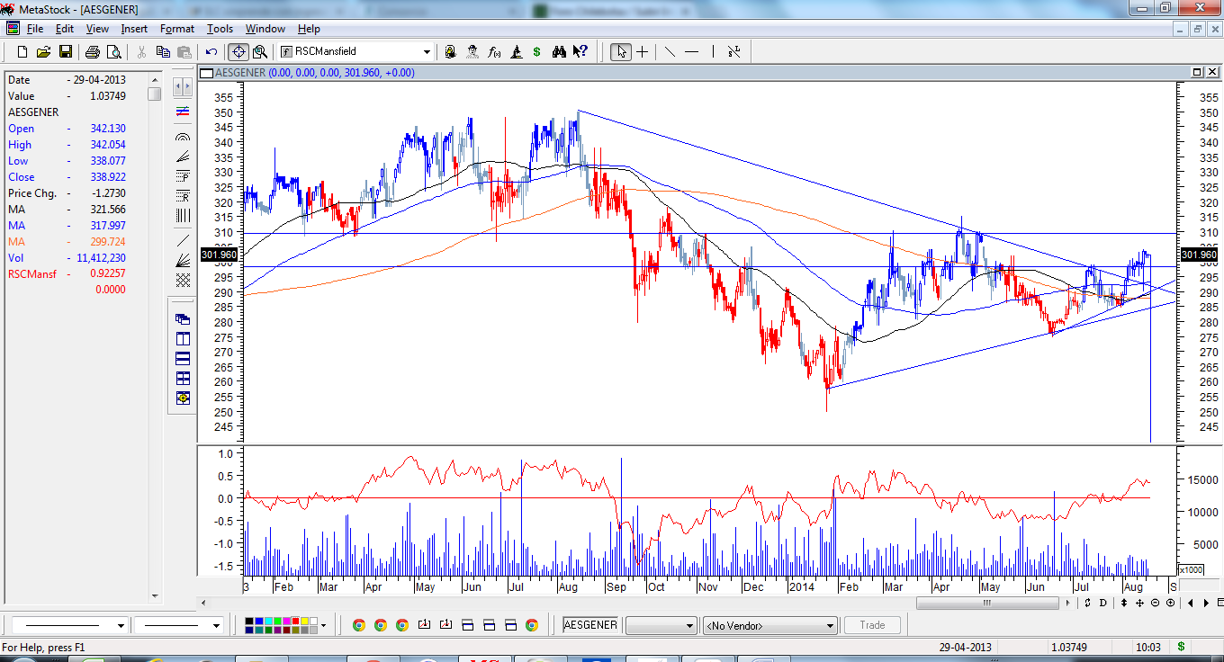Open the Expert Advisor icon
The image size is (1224, 662).
[450, 51]
